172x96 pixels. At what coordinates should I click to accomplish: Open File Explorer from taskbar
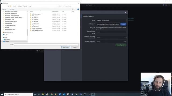tap(43, 94)
